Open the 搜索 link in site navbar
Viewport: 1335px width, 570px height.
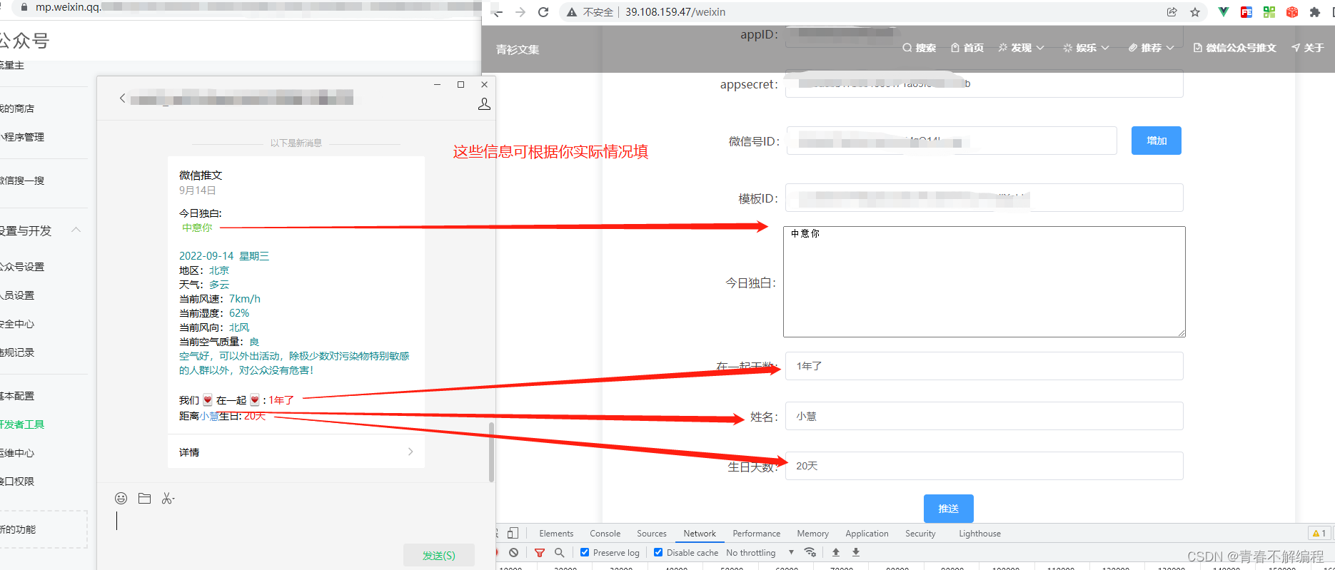(919, 48)
